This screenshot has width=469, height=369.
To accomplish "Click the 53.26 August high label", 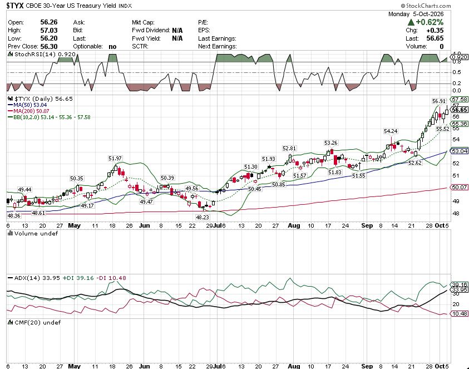I will pos(331,142).
